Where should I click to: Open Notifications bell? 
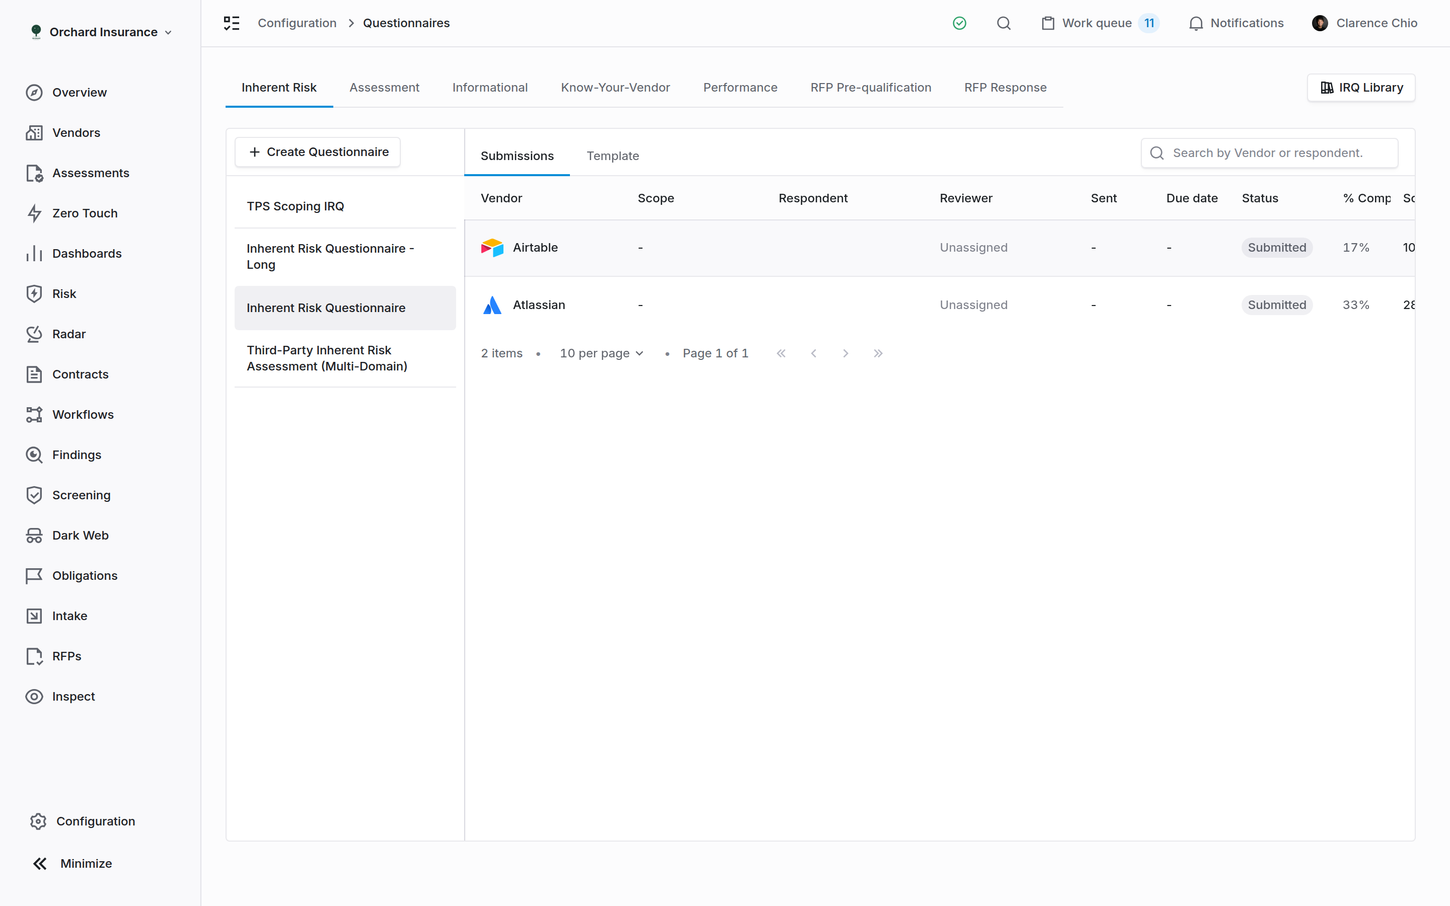(x=1236, y=23)
